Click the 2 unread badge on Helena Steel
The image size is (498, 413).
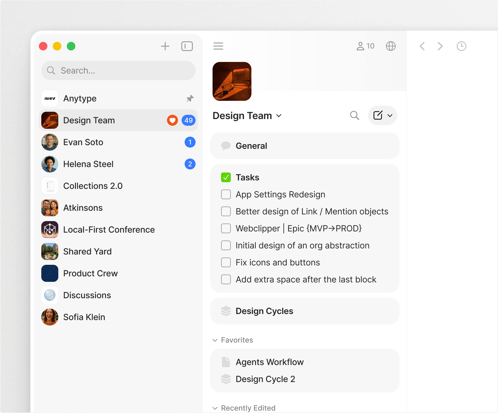tap(190, 164)
